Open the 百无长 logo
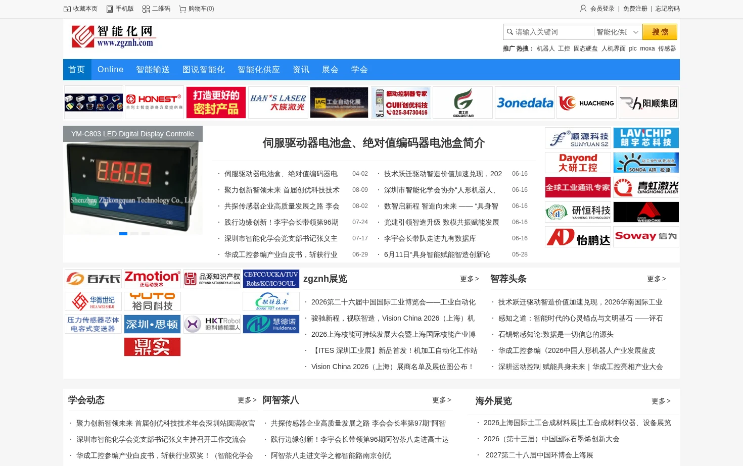This screenshot has width=743, height=466. coord(94,279)
